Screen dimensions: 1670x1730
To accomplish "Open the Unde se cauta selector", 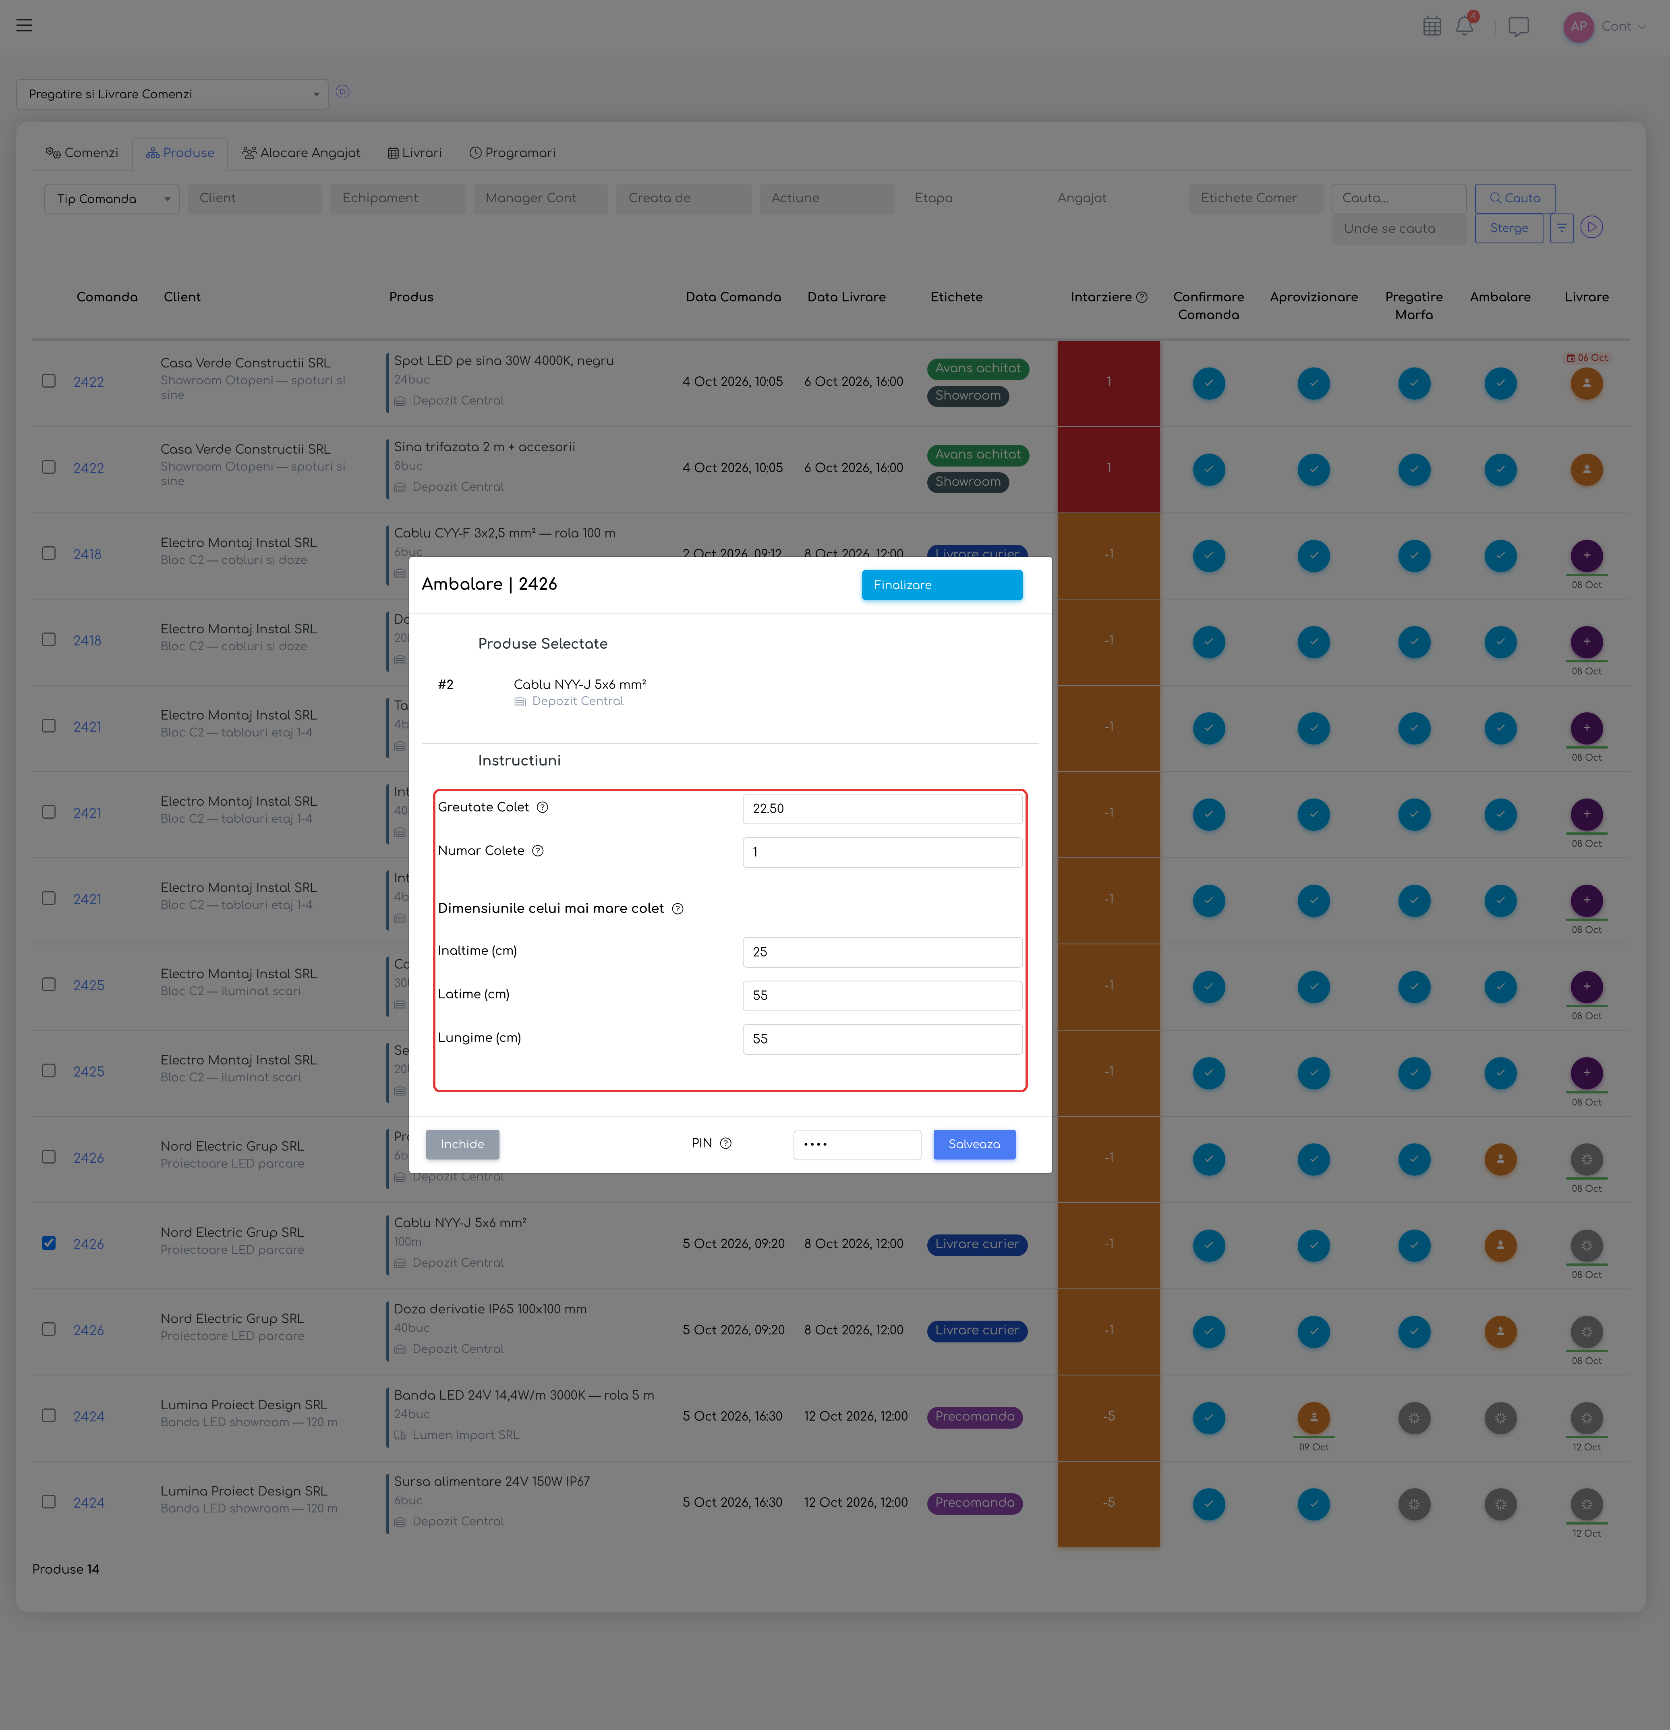I will tap(1398, 230).
